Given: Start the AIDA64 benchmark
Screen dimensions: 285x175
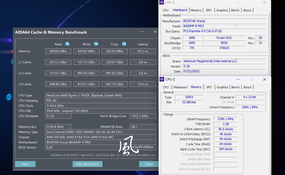Looking at the screenshot, I should click(x=90, y=164).
